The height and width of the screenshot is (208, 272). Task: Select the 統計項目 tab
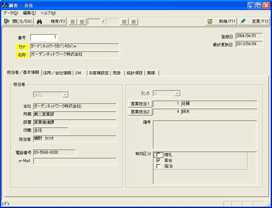[x=134, y=73]
